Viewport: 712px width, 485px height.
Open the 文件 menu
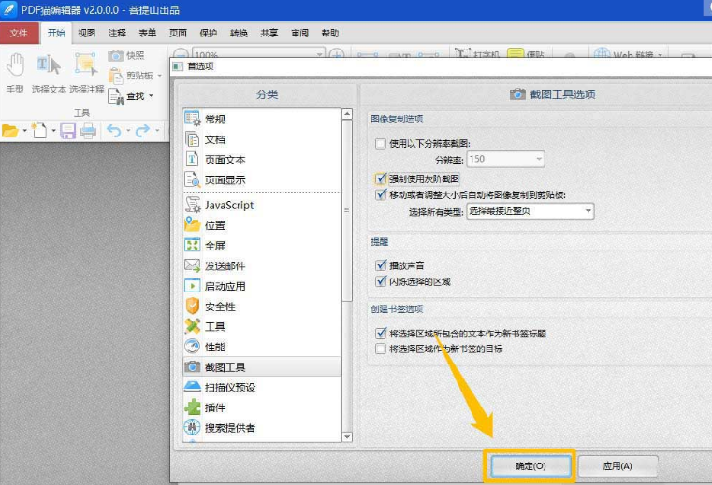[x=19, y=33]
